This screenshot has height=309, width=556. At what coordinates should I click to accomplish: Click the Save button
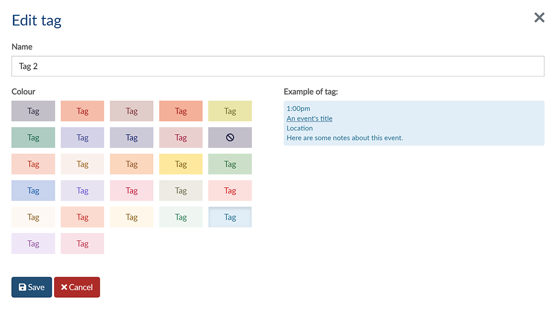[x=32, y=287]
